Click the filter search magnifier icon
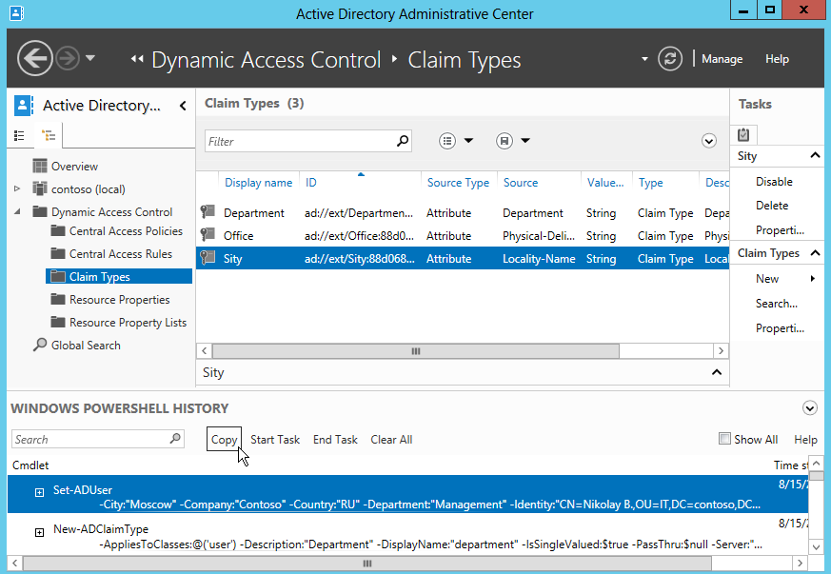 403,141
